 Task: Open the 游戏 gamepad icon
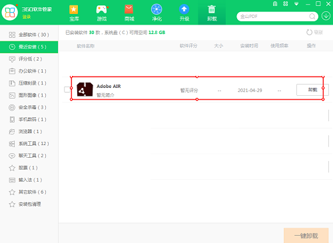pyautogui.click(x=101, y=10)
